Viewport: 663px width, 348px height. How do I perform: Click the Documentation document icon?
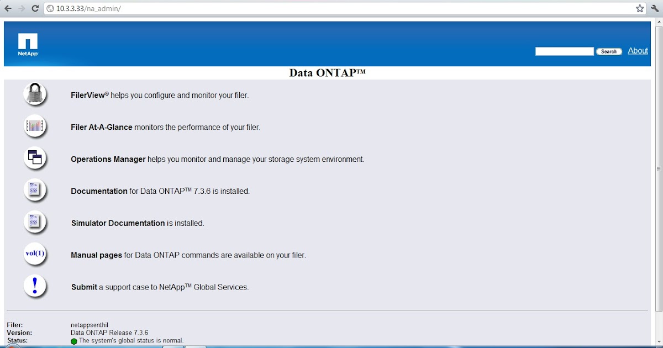click(x=35, y=189)
